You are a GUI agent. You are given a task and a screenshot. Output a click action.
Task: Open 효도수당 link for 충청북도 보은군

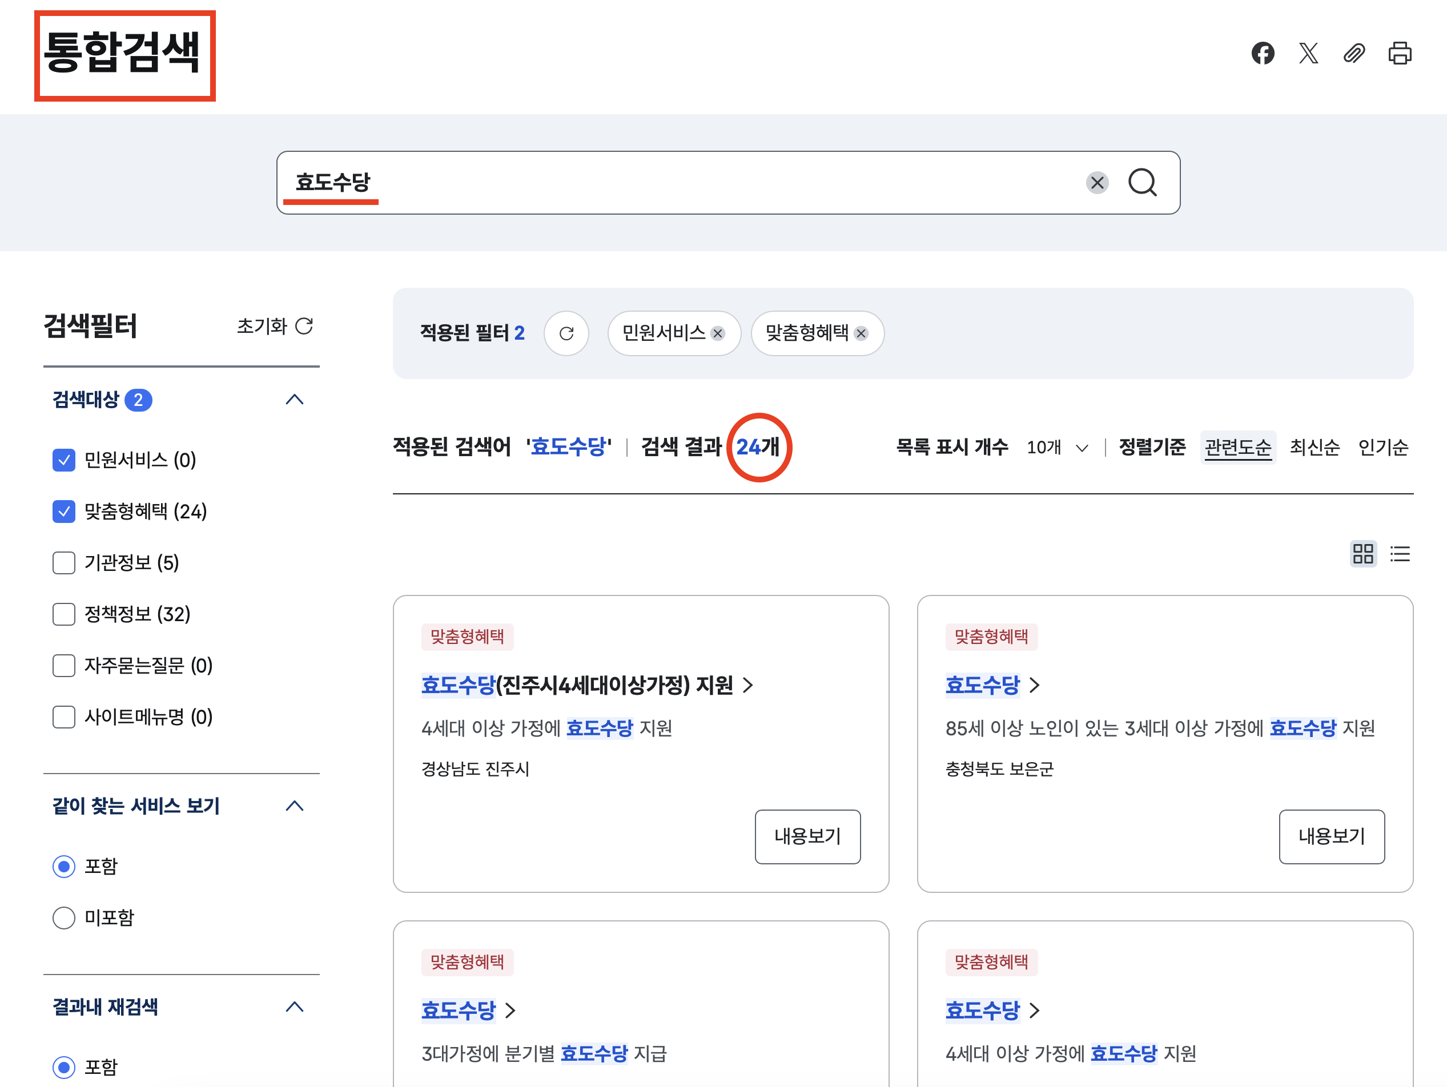click(x=992, y=685)
